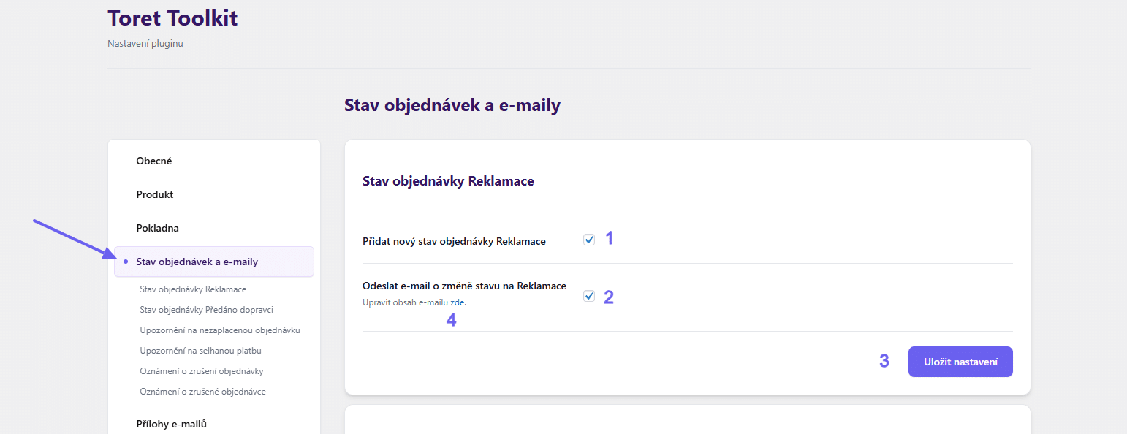
Task: Uncheck the 'Odeslat e-mail o změně stavu' checkbox
Action: 589,296
